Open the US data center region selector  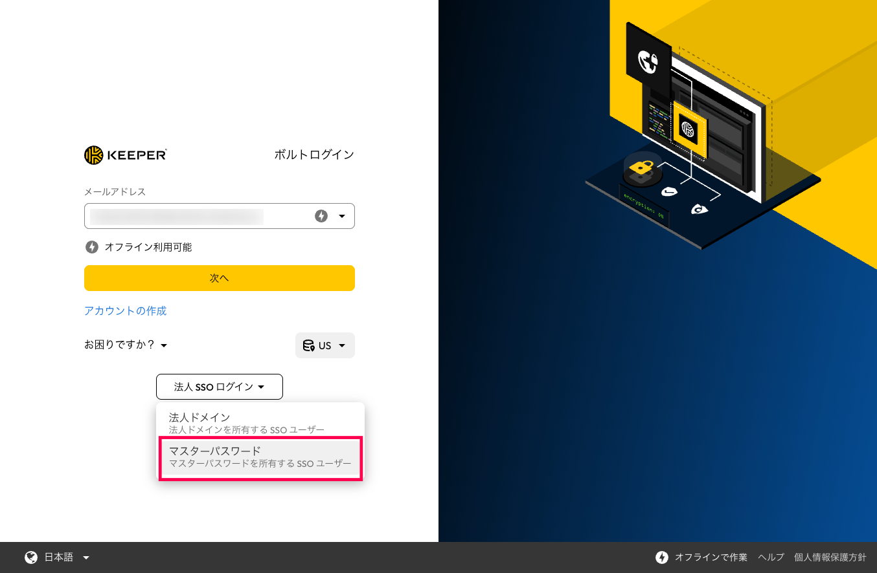[x=325, y=345]
